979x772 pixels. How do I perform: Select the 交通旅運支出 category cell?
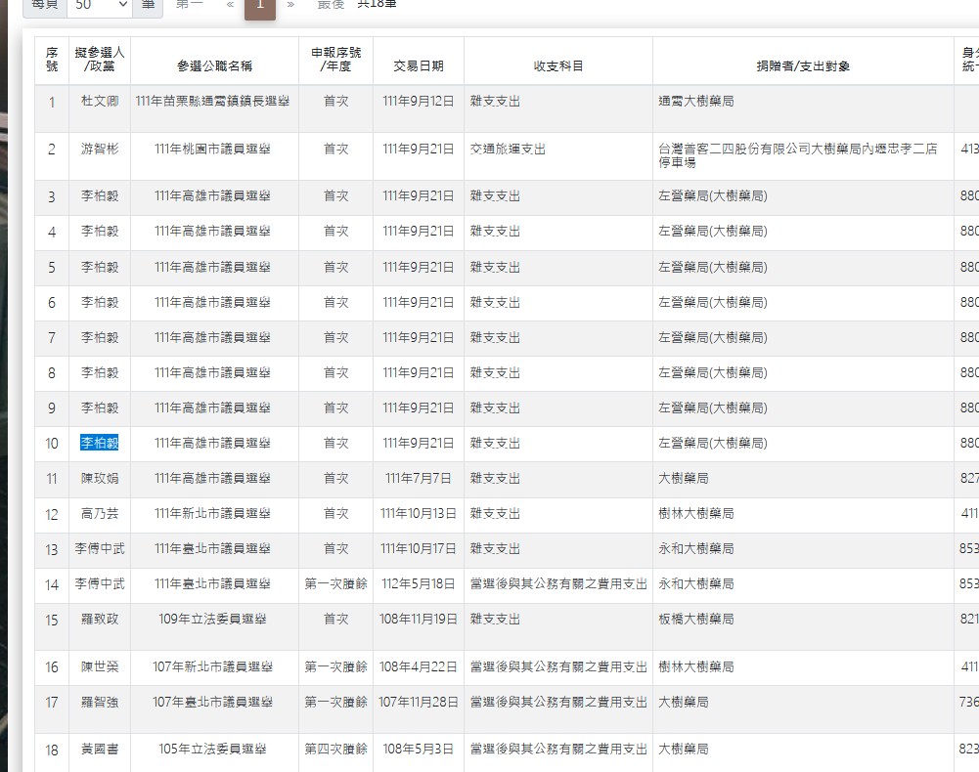(x=508, y=150)
